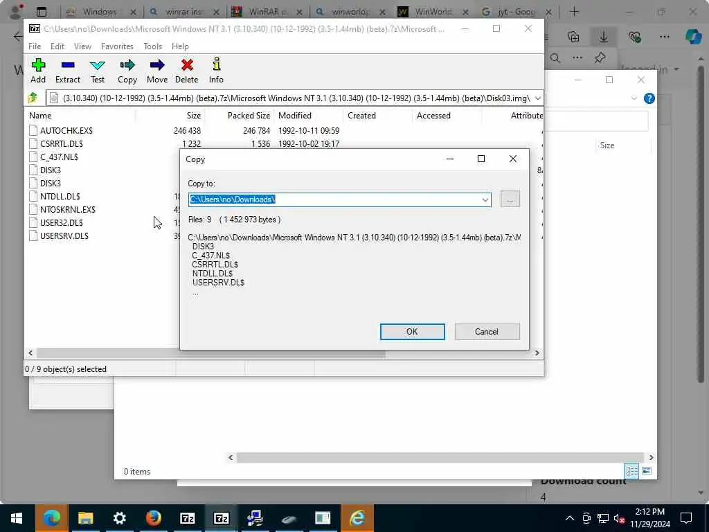The height and width of the screenshot is (532, 709).
Task: Click the Edge browser essentials icon
Action: click(634, 37)
